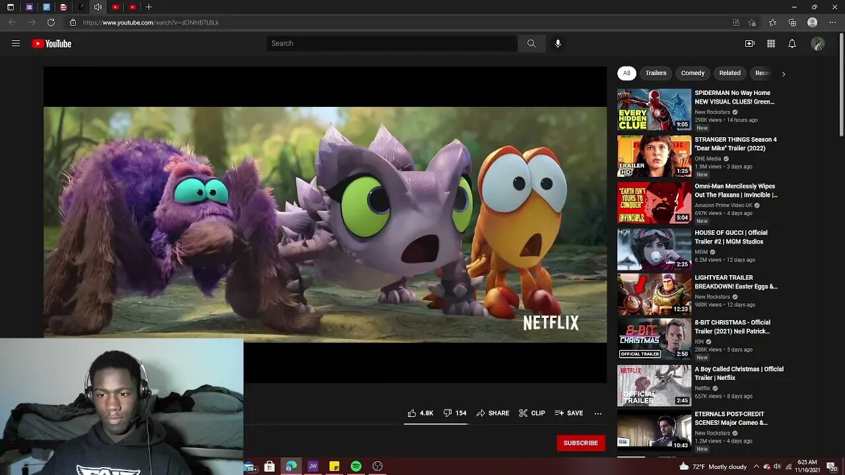Open the tab actions menu icon
The height and width of the screenshot is (475, 845).
click(11, 7)
